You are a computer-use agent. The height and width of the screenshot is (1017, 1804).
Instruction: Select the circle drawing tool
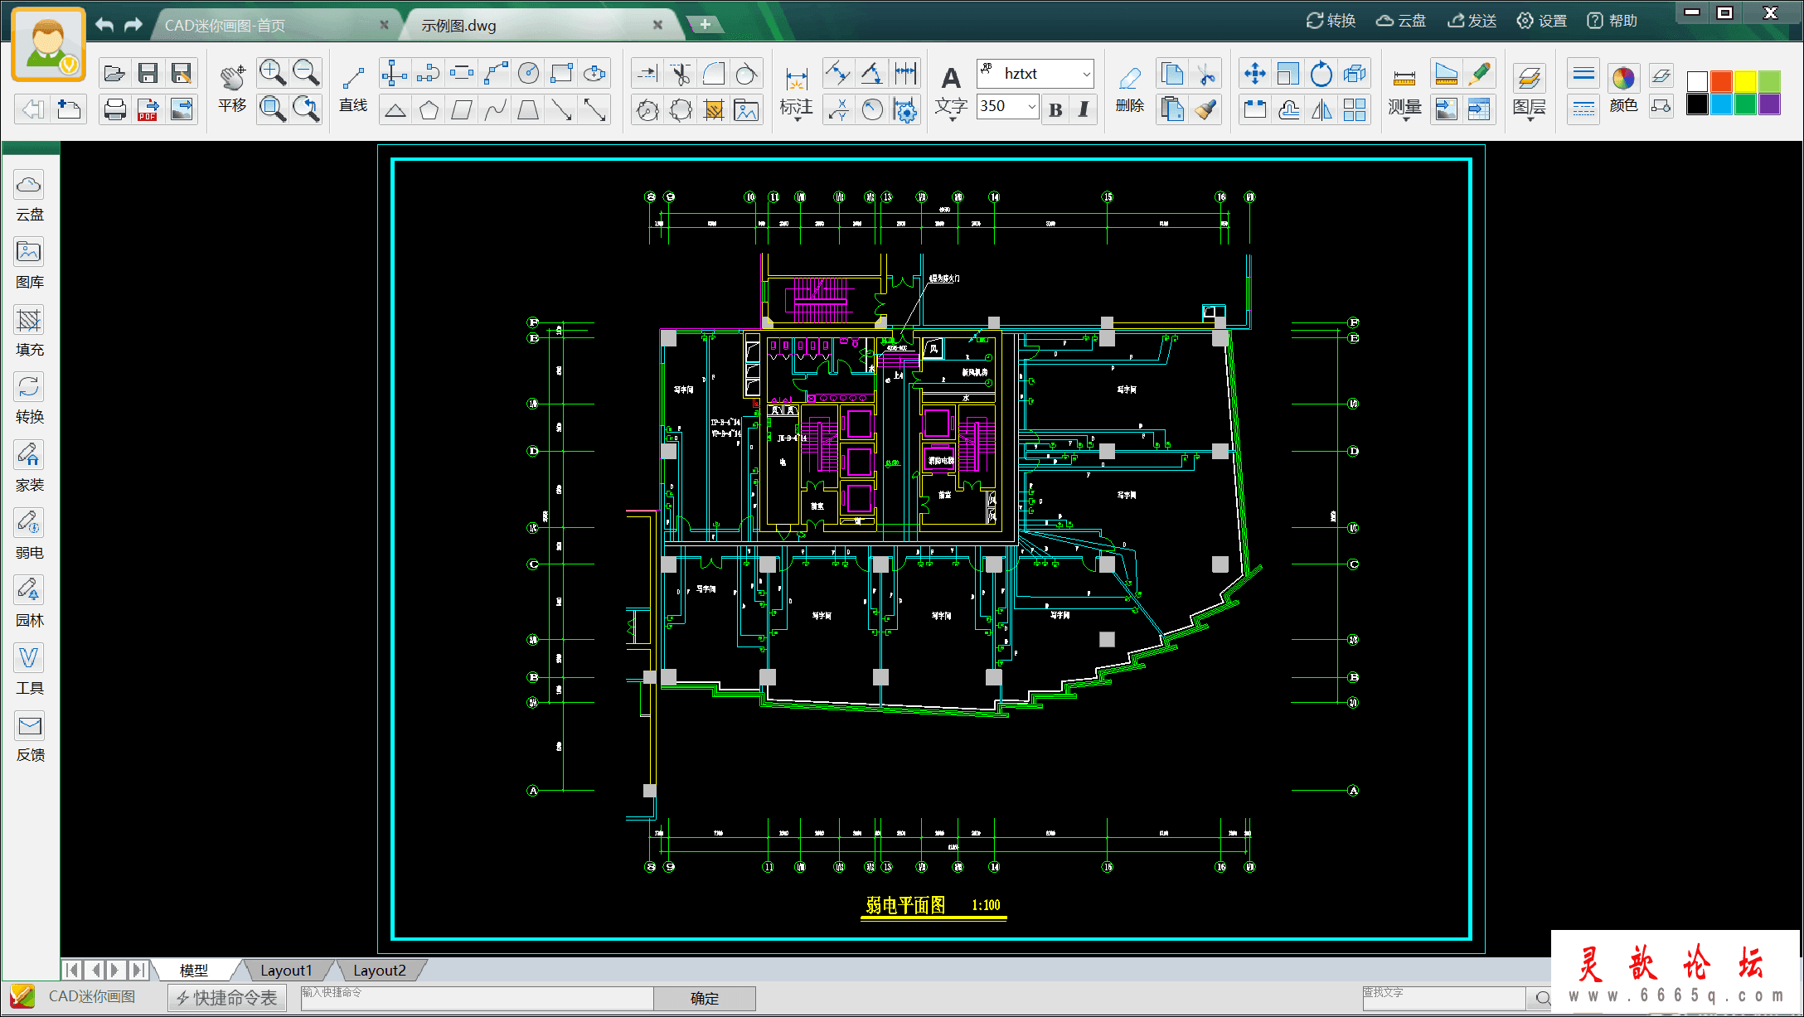[528, 74]
